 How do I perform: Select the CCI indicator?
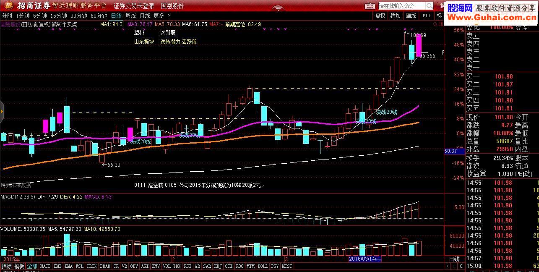(229, 266)
